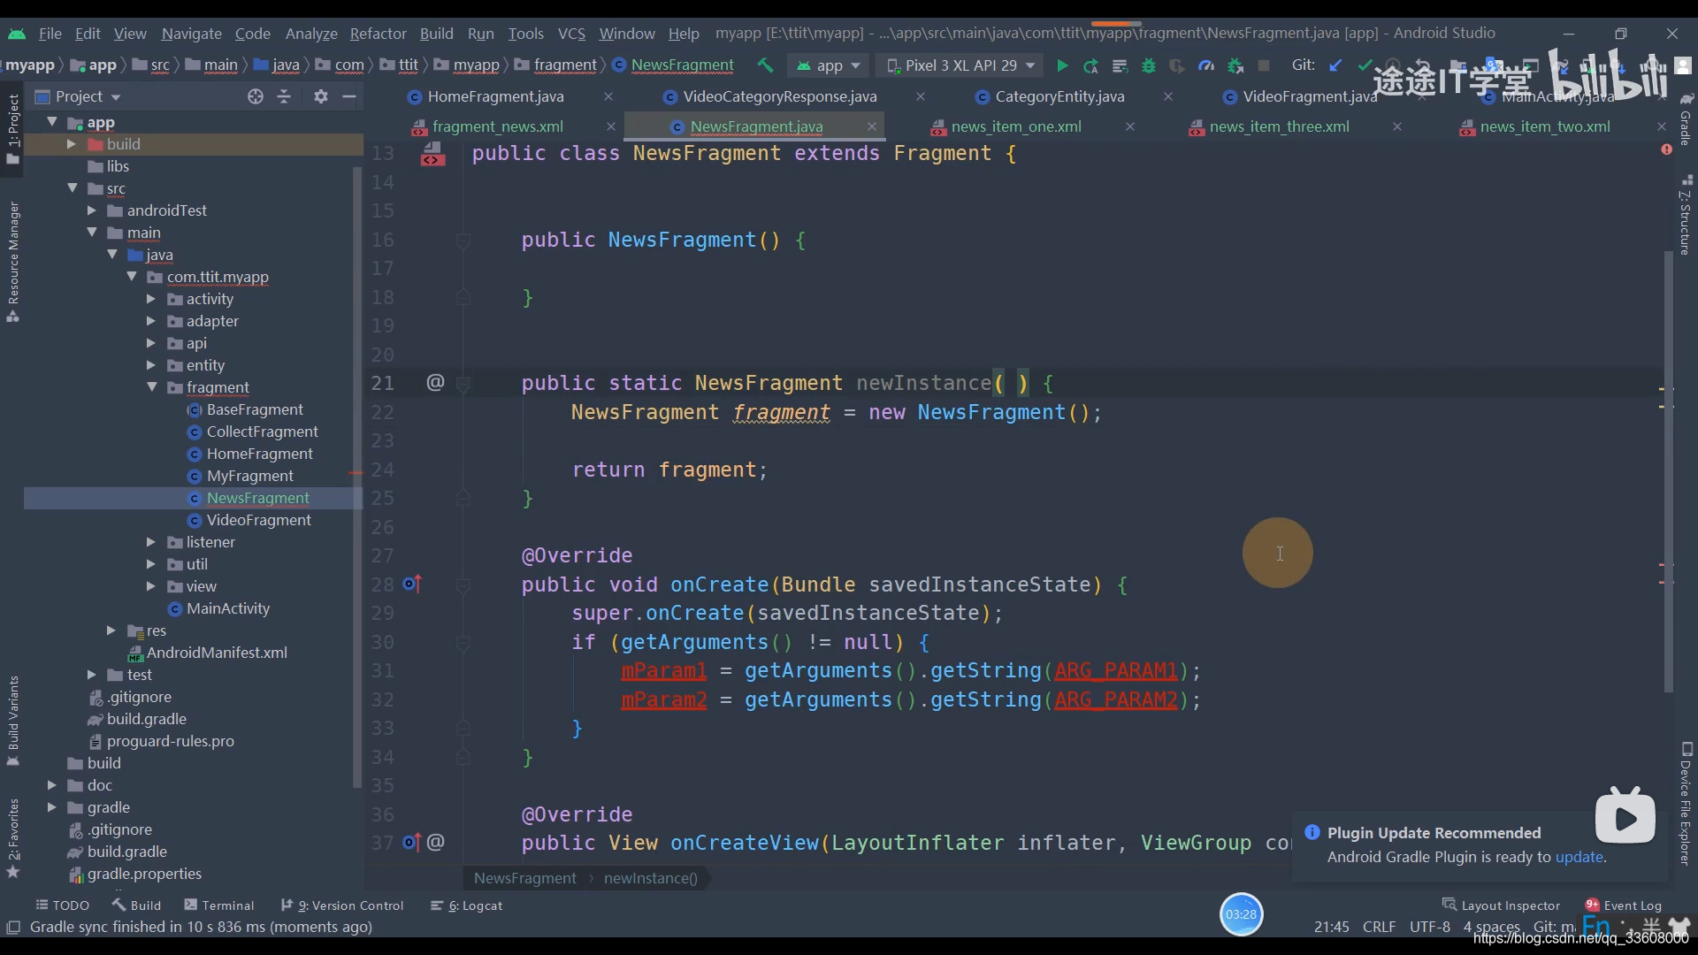This screenshot has height=955, width=1698.
Task: Open Gradle side panel
Action: (x=1686, y=119)
